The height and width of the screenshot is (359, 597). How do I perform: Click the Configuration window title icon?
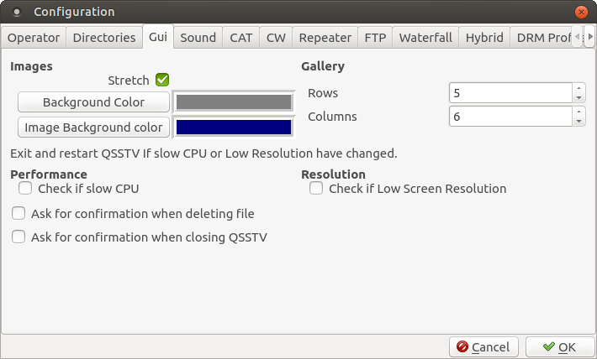coord(18,13)
